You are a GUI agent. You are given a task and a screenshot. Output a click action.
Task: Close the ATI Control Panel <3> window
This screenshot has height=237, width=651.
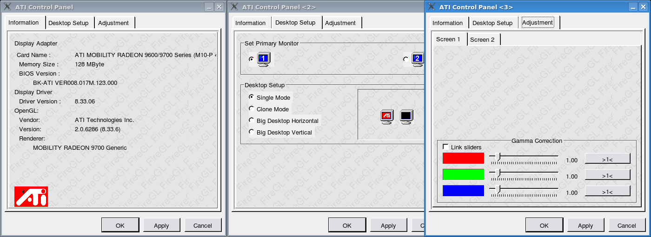(644, 7)
